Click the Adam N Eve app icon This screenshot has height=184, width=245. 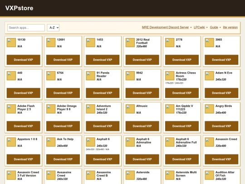(x=209, y=76)
